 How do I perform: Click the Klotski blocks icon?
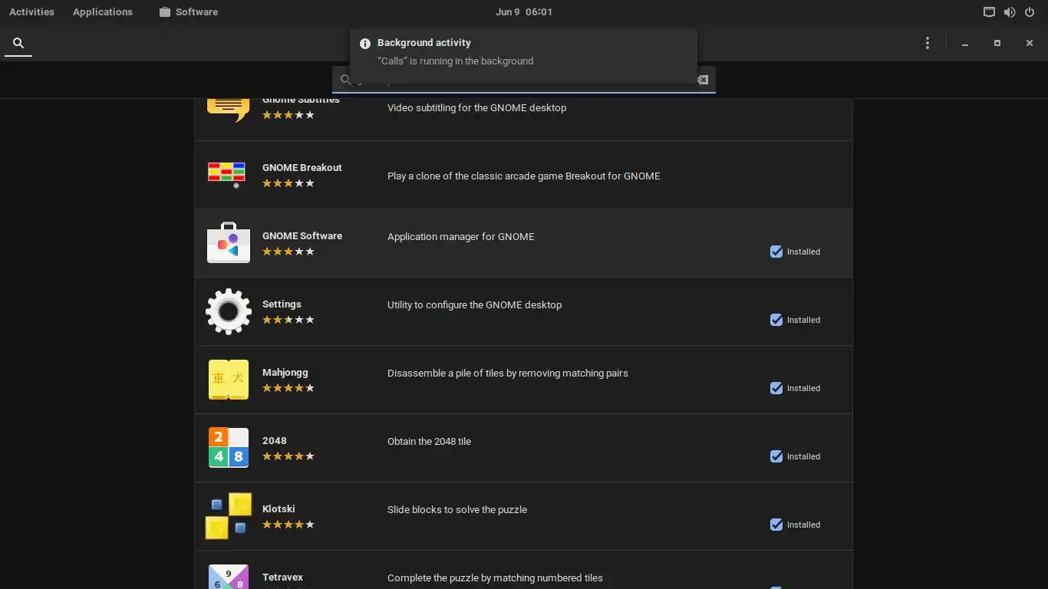click(x=229, y=516)
